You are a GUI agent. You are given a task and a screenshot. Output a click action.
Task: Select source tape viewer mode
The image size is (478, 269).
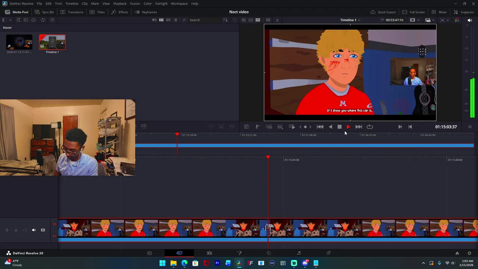click(x=251, y=20)
